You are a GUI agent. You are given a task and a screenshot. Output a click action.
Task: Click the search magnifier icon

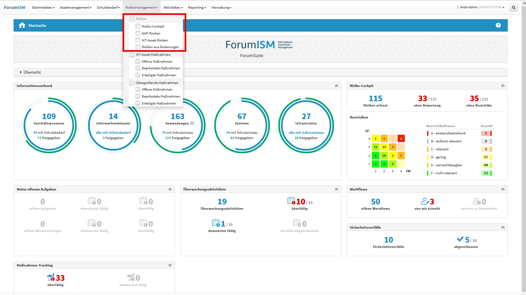tap(514, 7)
